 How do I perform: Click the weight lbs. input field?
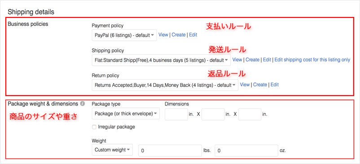pos(170,151)
